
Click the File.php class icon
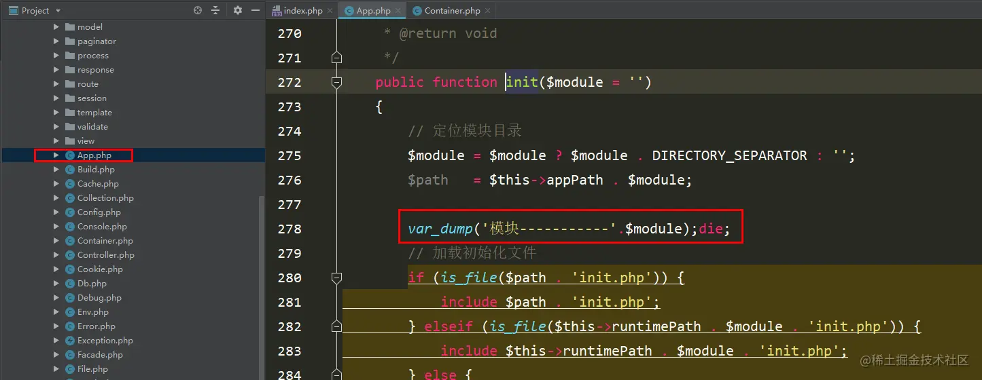pos(70,369)
